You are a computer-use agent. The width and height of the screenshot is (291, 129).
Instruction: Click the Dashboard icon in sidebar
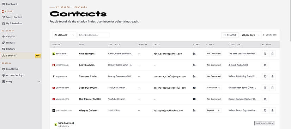coord(3,4)
